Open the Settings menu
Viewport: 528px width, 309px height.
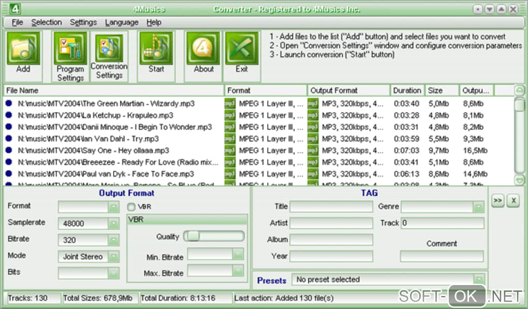point(83,23)
